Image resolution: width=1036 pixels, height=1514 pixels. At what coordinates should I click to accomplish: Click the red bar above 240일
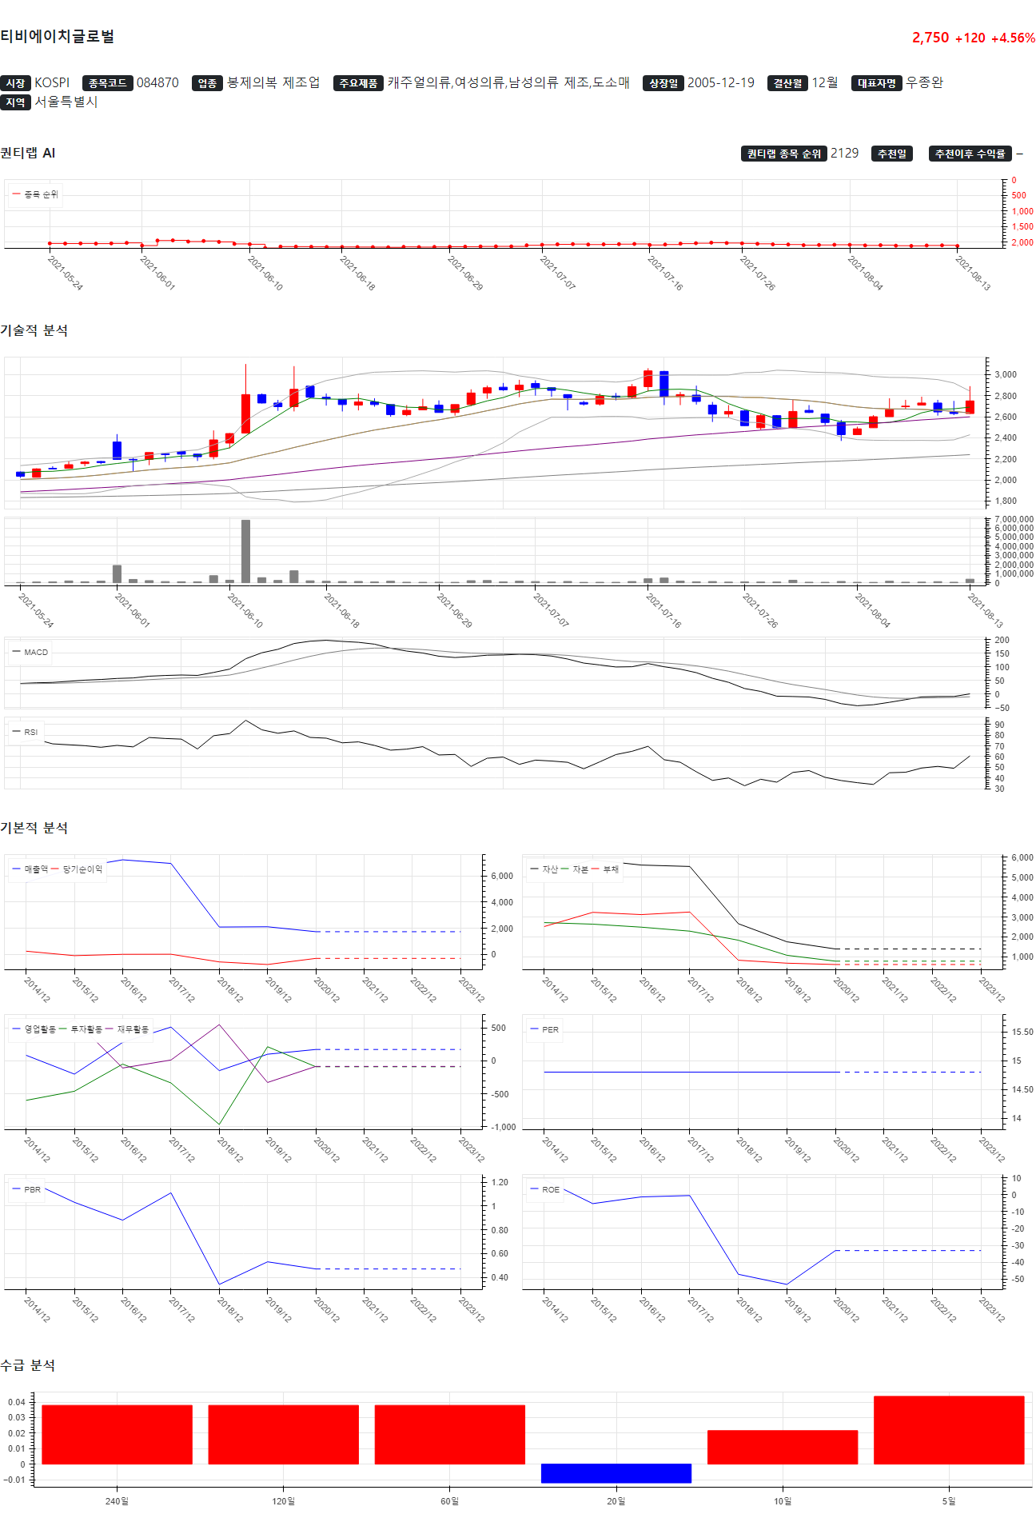117,1434
